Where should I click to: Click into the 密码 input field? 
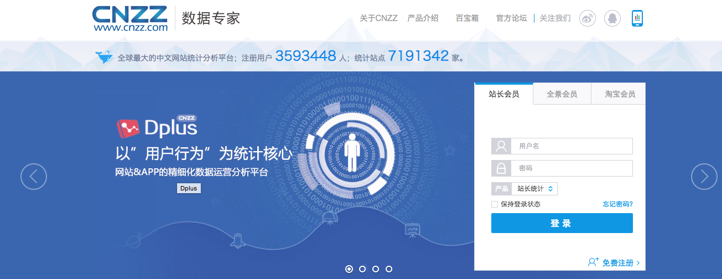click(572, 168)
